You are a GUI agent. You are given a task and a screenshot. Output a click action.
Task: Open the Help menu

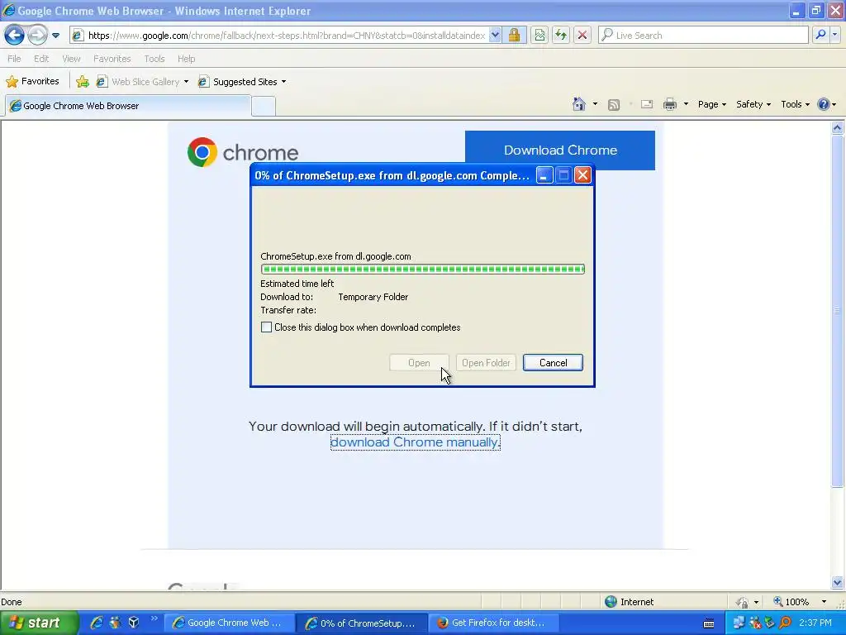[x=186, y=59]
